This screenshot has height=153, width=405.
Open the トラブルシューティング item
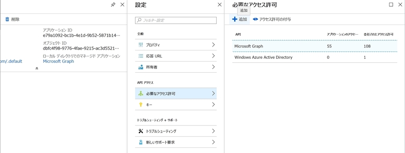pyautogui.click(x=176, y=131)
